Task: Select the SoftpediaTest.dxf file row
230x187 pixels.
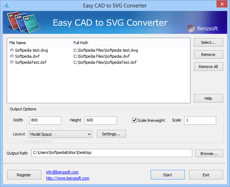Action: (98, 62)
